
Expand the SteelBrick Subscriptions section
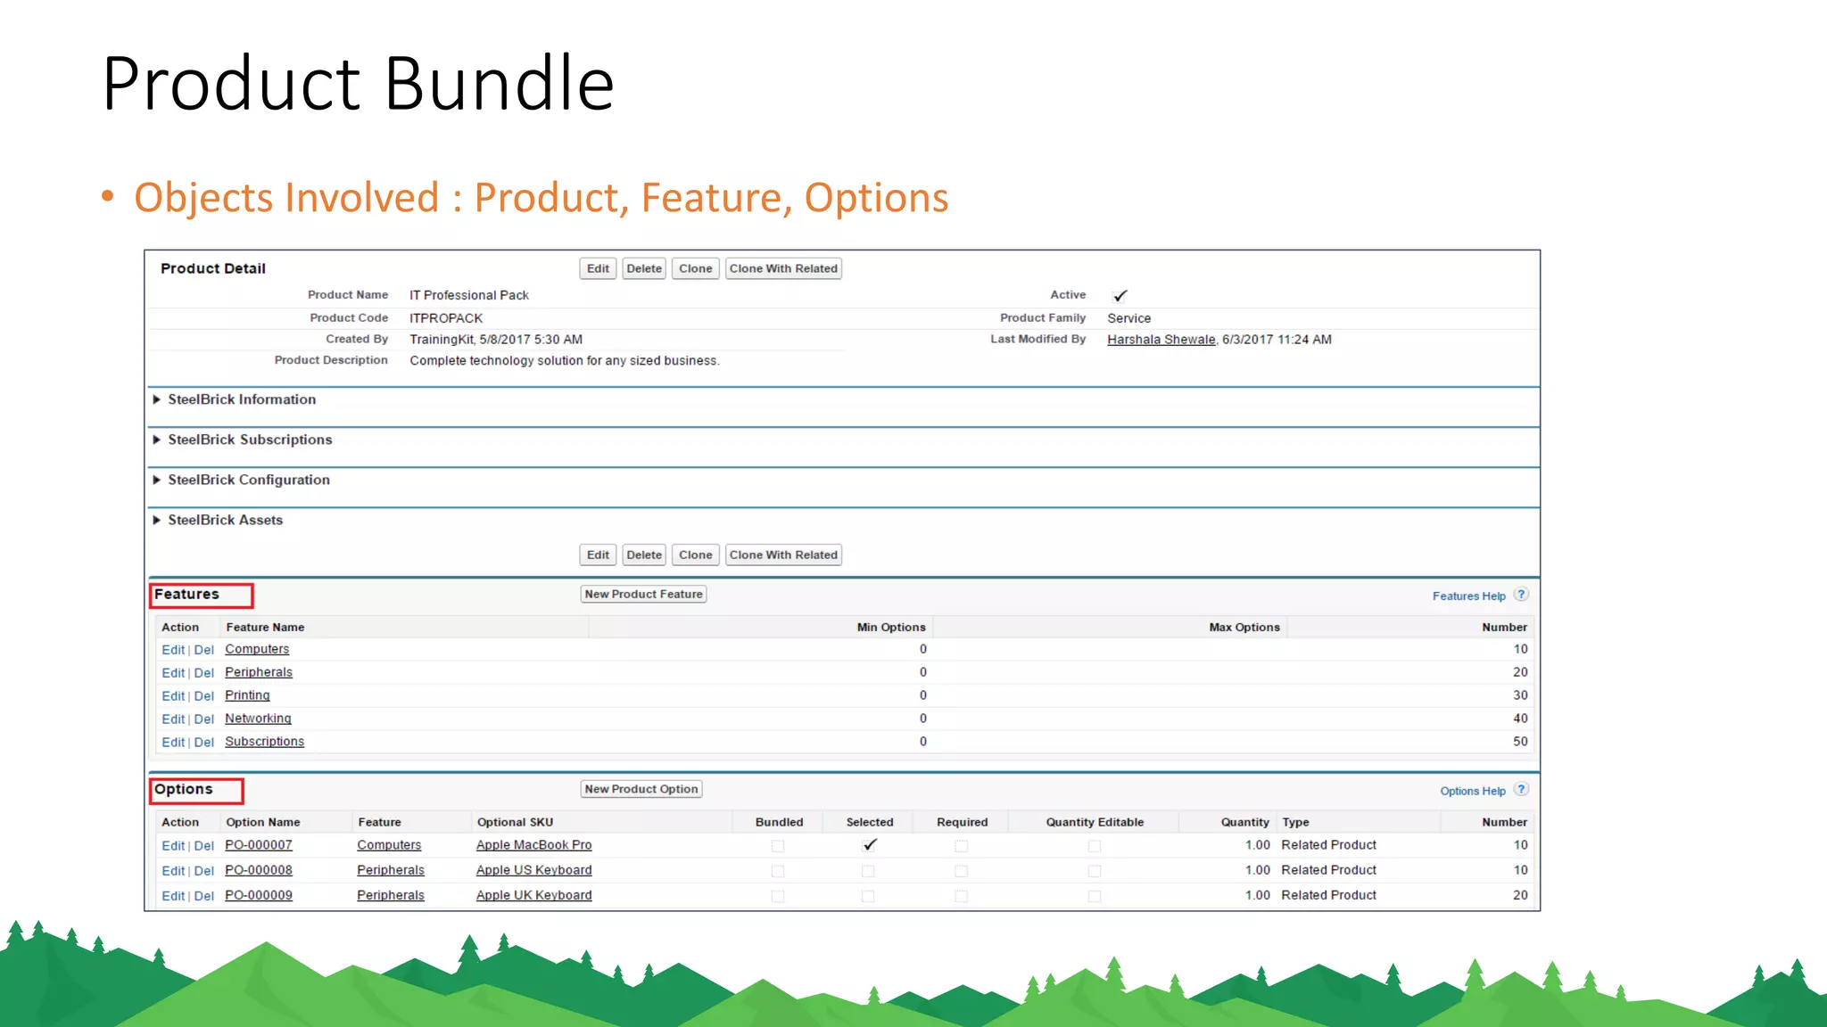tap(157, 440)
